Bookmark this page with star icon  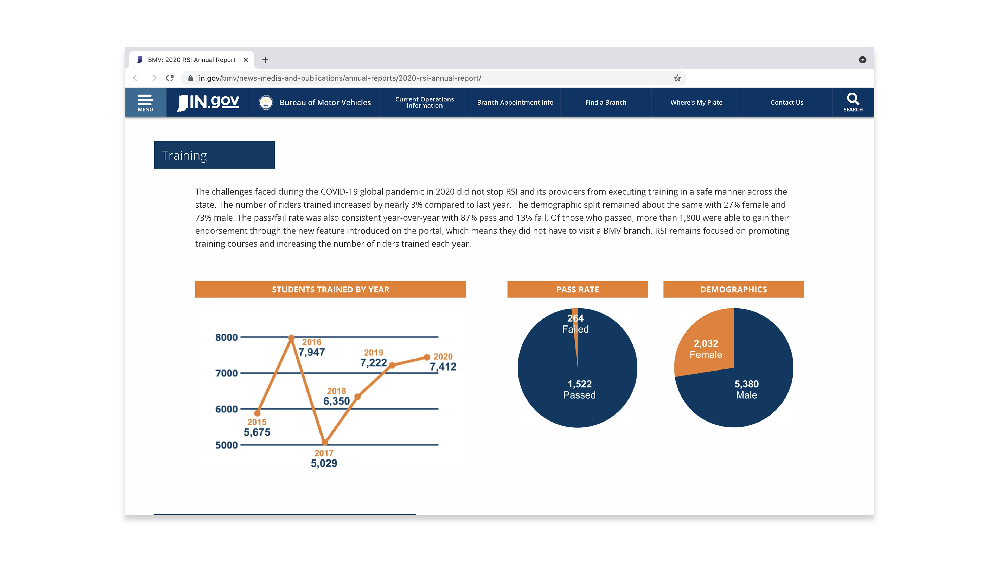tap(677, 78)
